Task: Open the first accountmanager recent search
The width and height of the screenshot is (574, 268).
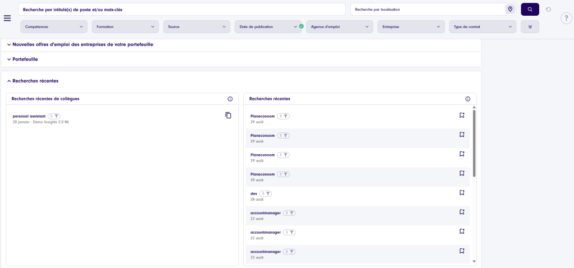Action: pos(265,213)
